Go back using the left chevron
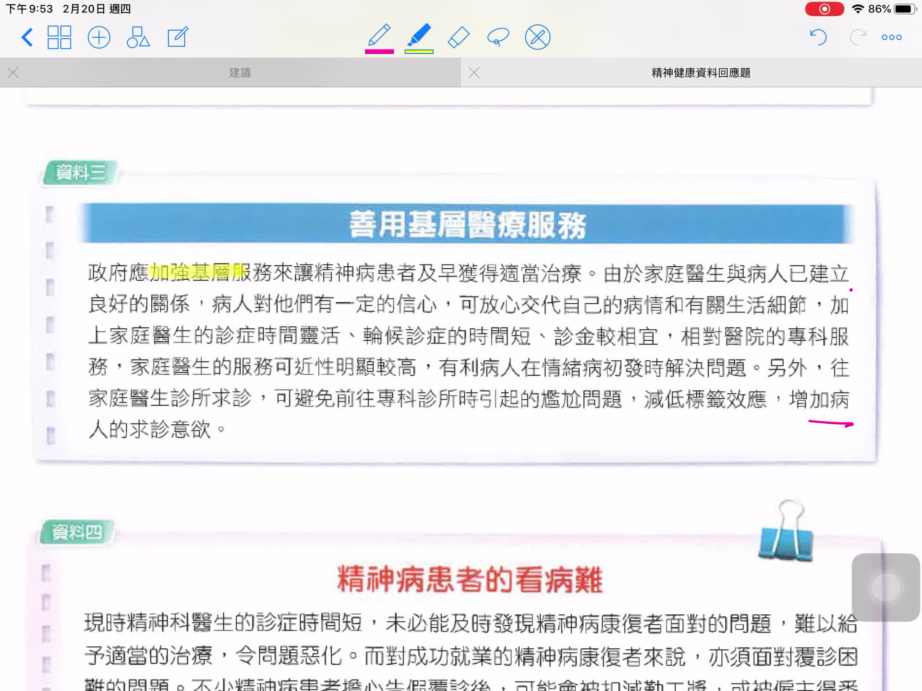The width and height of the screenshot is (922, 691). point(27,37)
